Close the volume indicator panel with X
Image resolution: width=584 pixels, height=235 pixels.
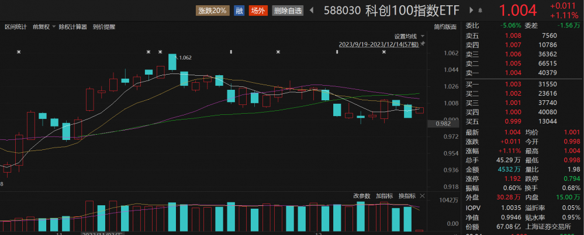pyautogui.click(x=423, y=196)
